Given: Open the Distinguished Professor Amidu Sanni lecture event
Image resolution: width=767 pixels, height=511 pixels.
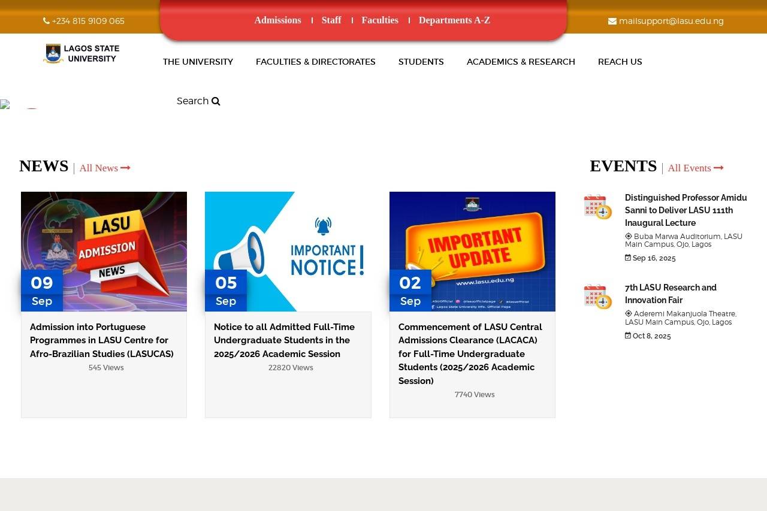Looking at the screenshot, I should pyautogui.click(x=686, y=210).
